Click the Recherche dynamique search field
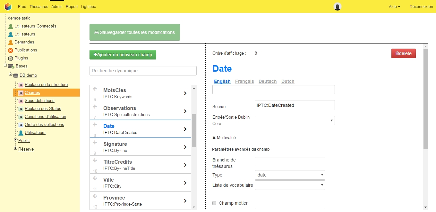 click(143, 71)
